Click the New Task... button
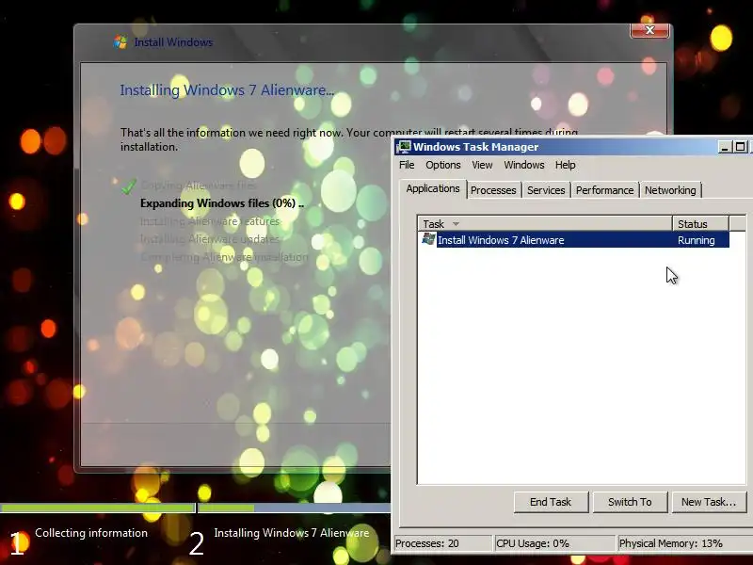This screenshot has width=753, height=565. click(709, 502)
